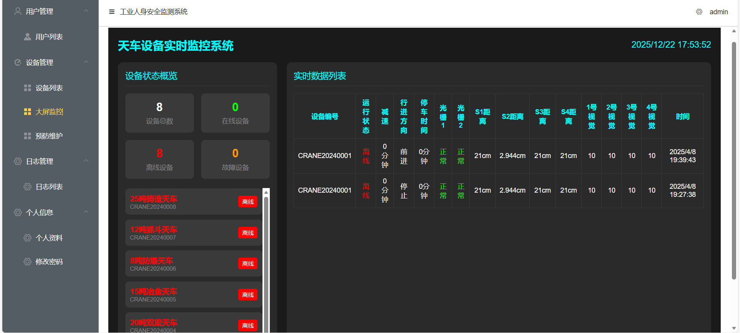Select the 15吨冶金天车 device card

pyautogui.click(x=194, y=295)
